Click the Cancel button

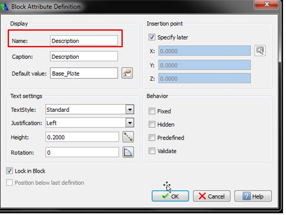pyautogui.click(x=211, y=196)
